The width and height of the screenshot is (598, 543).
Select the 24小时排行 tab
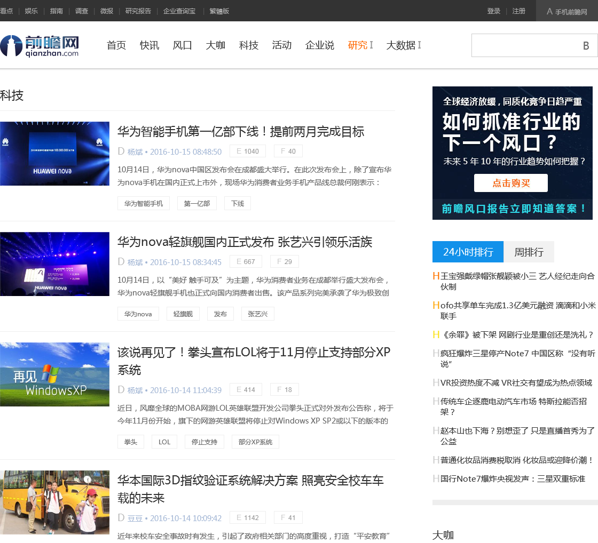pos(468,252)
